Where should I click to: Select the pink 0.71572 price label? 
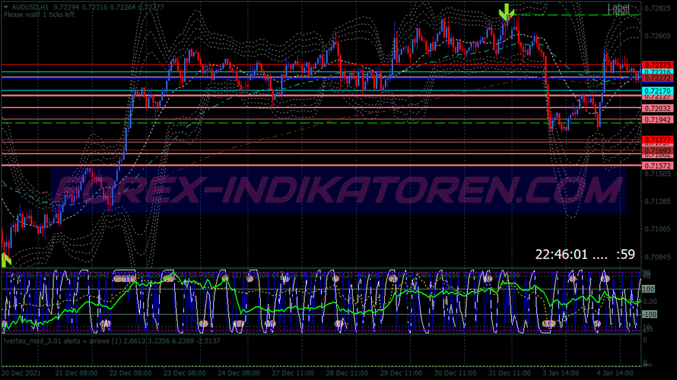pos(656,166)
